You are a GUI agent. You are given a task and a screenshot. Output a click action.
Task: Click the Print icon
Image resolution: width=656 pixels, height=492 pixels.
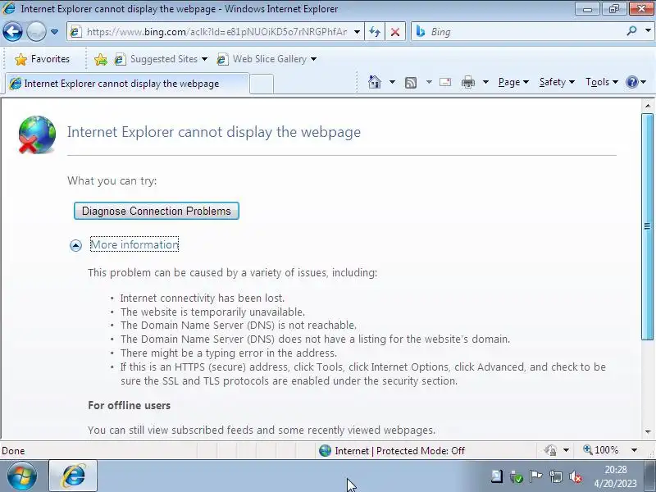467,82
